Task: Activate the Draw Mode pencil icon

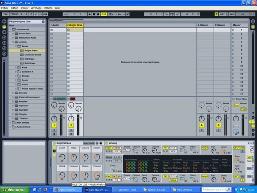Action: pos(128,14)
